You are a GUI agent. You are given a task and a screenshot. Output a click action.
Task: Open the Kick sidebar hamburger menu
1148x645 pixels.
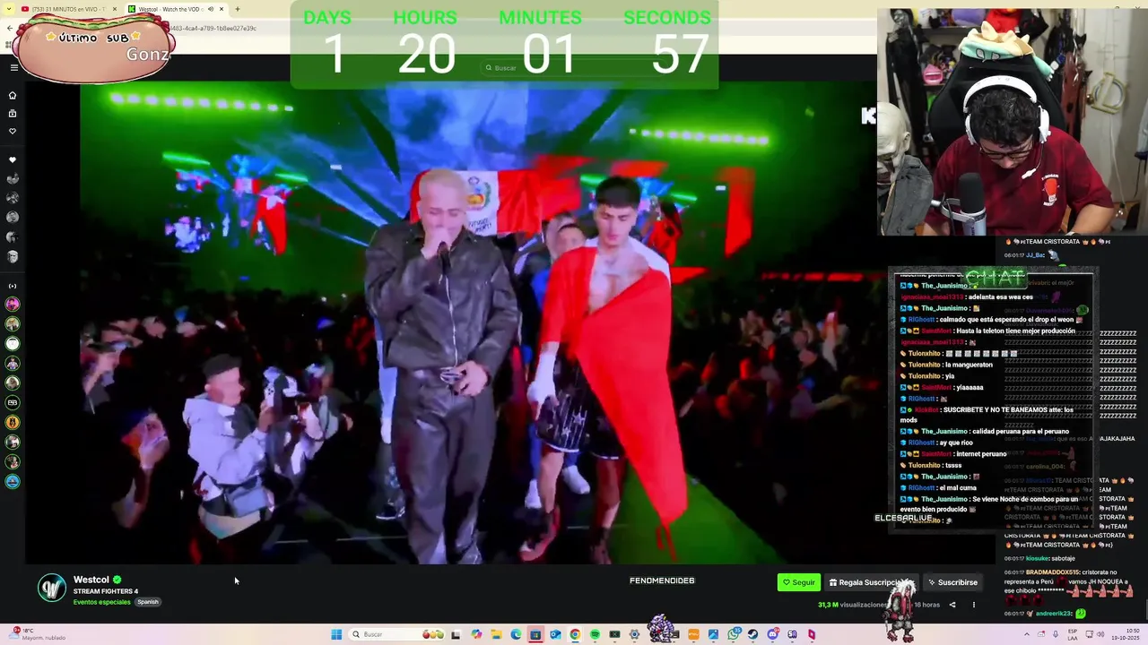click(x=13, y=67)
